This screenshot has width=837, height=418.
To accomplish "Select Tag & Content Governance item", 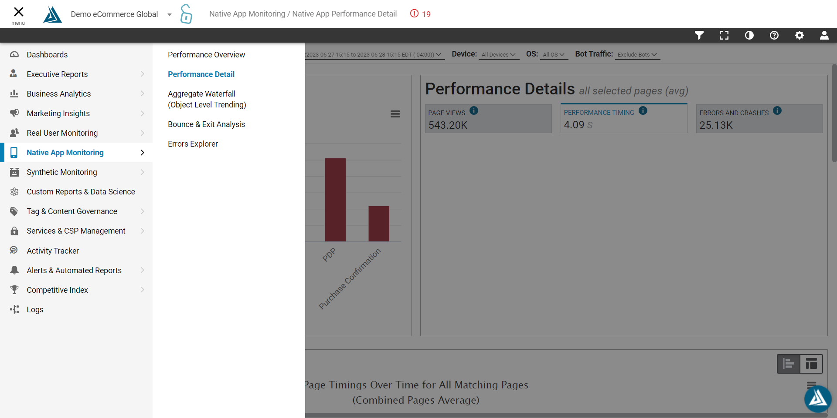I will coord(76,211).
